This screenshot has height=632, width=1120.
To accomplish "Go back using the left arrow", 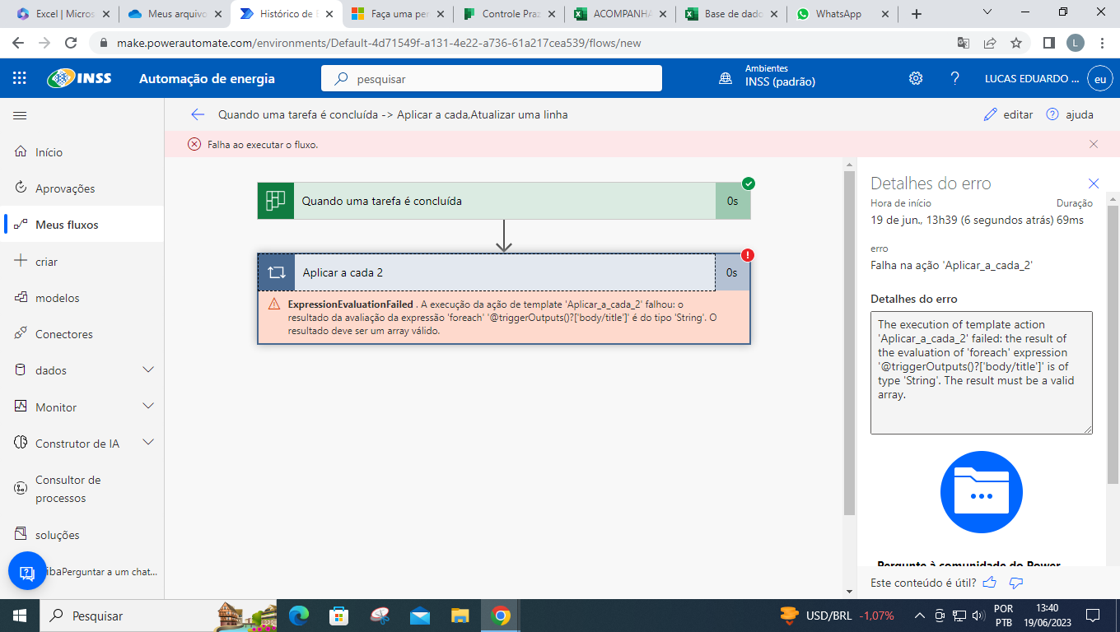I will pyautogui.click(x=197, y=114).
